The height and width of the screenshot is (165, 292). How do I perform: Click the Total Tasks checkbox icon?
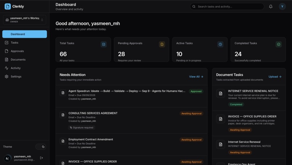(x=104, y=44)
